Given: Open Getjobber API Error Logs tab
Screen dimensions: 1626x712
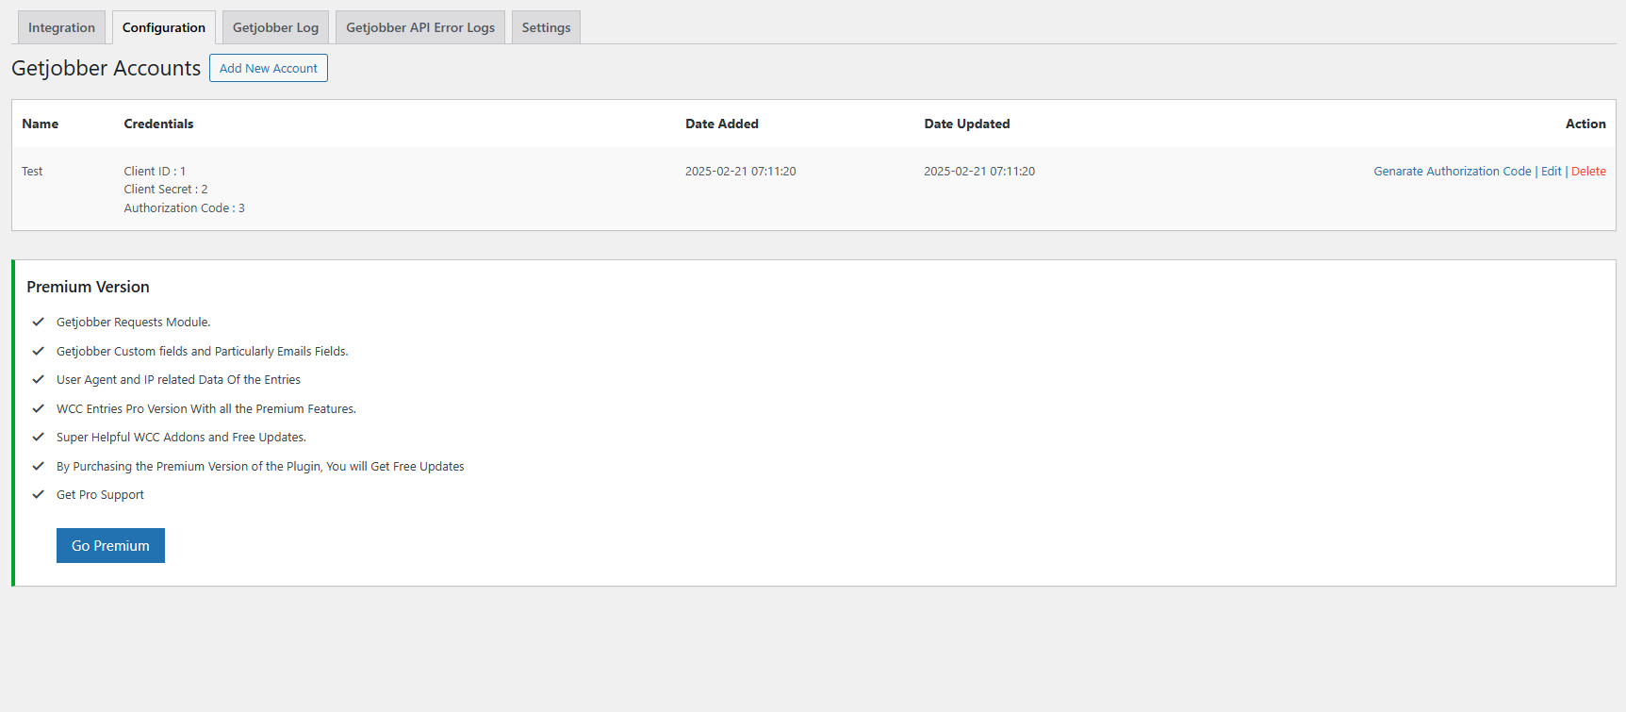Looking at the screenshot, I should click(x=420, y=27).
